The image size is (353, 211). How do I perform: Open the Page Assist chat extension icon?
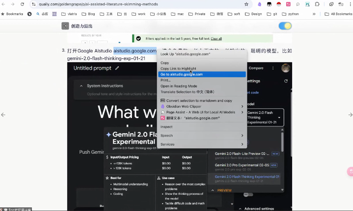298,4
